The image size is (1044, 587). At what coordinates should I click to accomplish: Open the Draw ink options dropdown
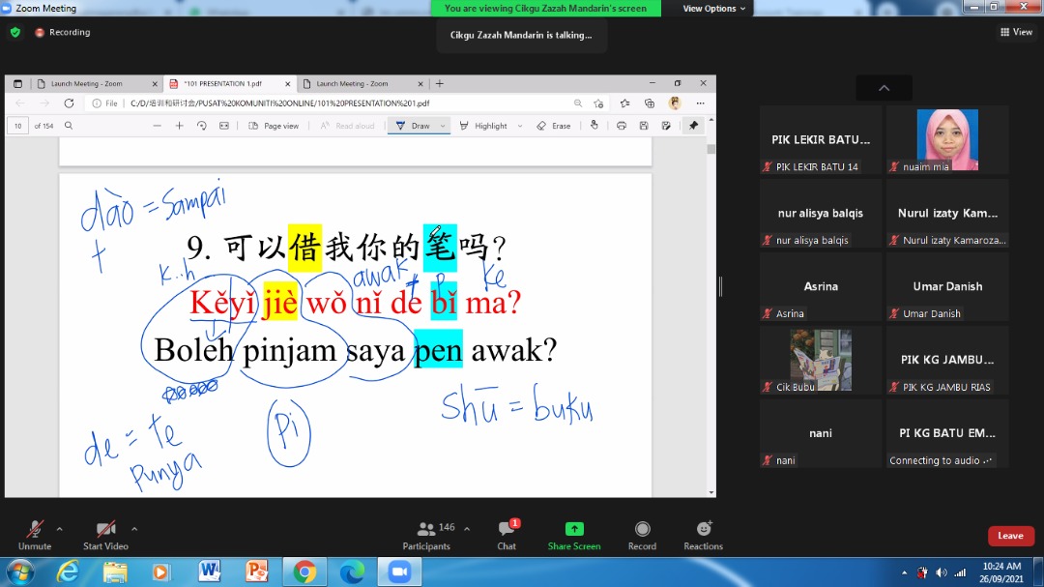[x=443, y=126]
